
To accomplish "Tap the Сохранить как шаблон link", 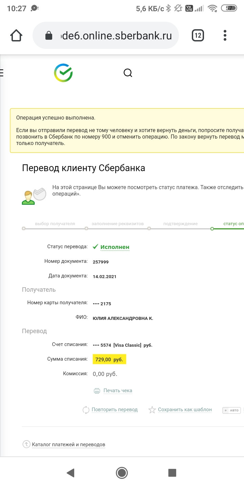I will tap(185, 410).
